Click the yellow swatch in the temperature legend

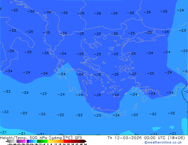coord(48,141)
